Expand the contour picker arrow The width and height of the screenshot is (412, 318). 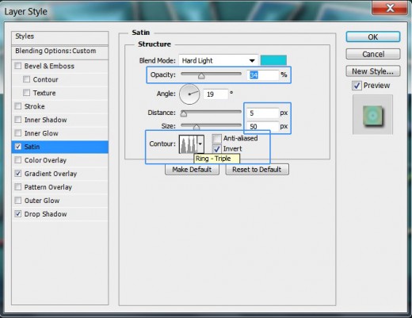[200, 144]
